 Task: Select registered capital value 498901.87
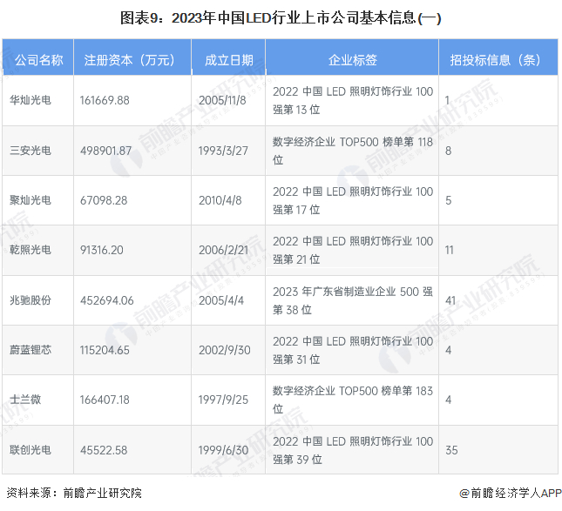point(106,151)
